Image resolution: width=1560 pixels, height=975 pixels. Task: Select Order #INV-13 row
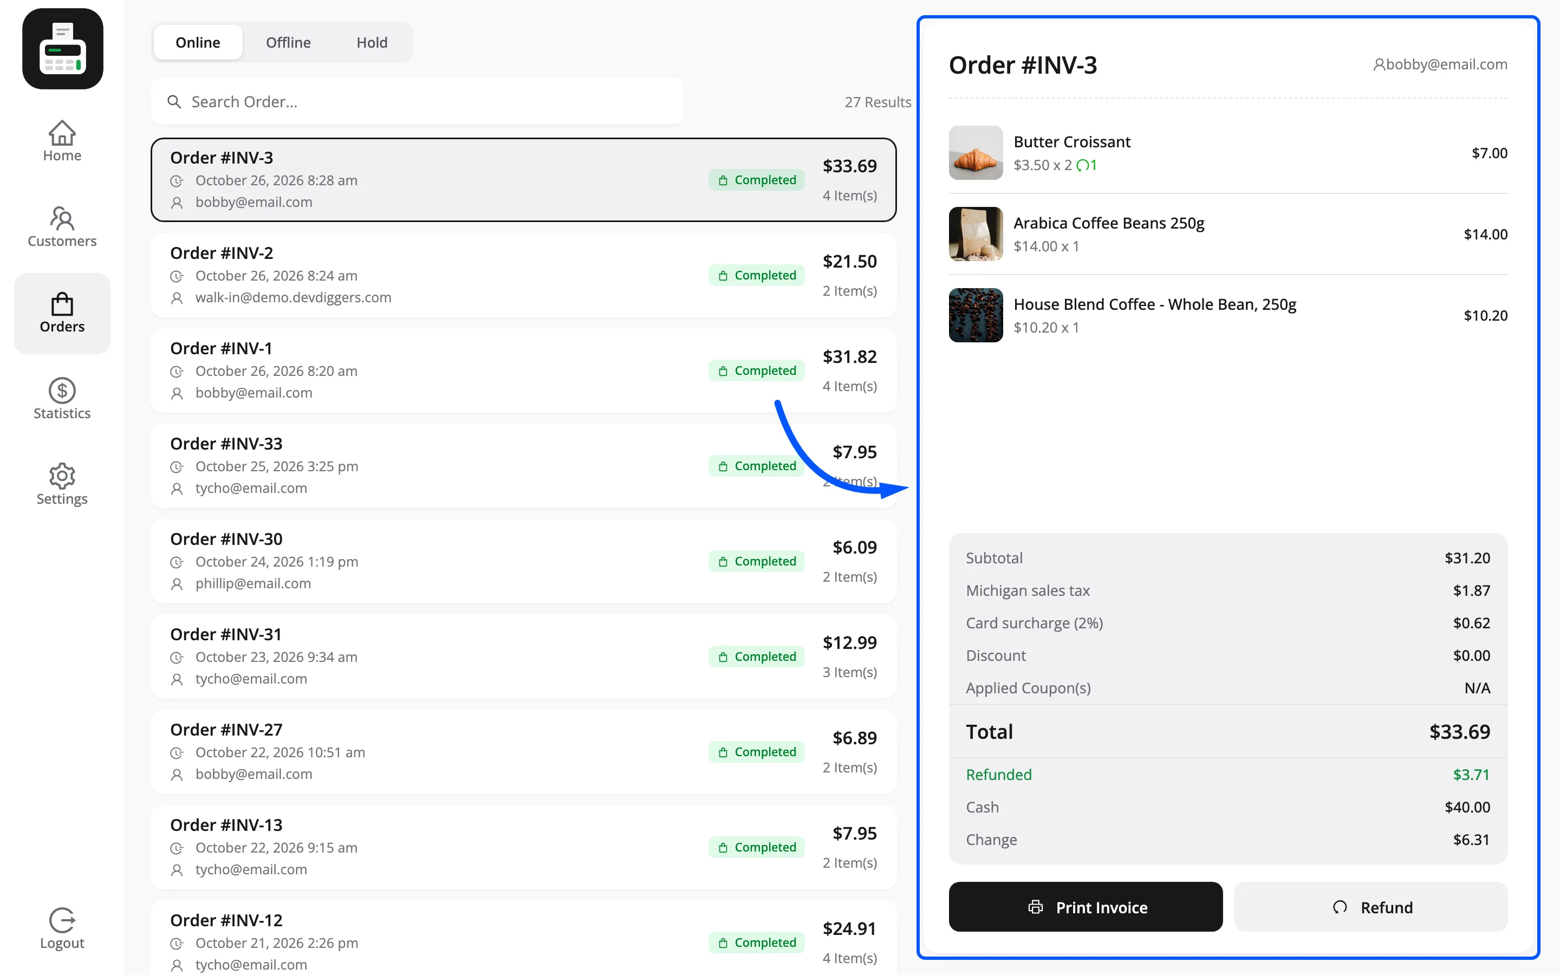pyautogui.click(x=523, y=847)
